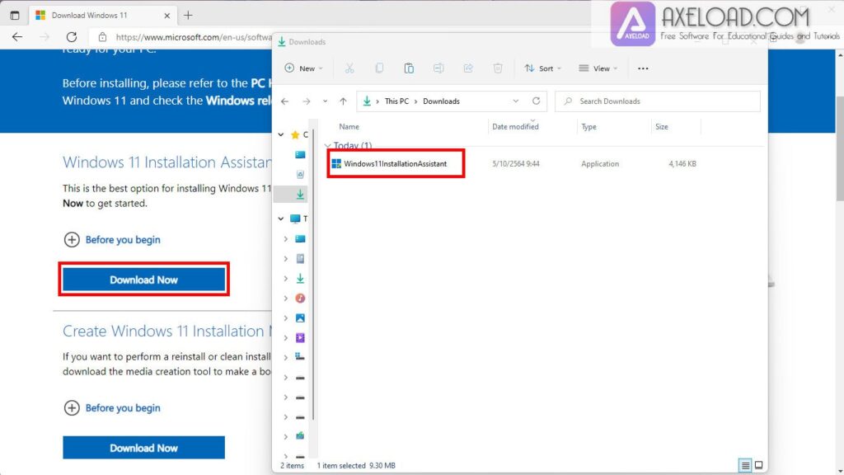
Task: Expand the Desktop folder under This PC
Action: [x=286, y=239]
